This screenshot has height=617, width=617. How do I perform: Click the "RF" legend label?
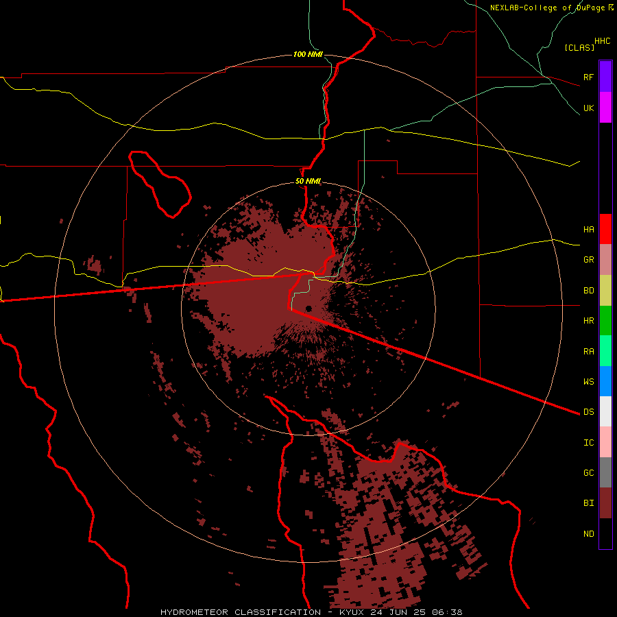[x=588, y=77]
